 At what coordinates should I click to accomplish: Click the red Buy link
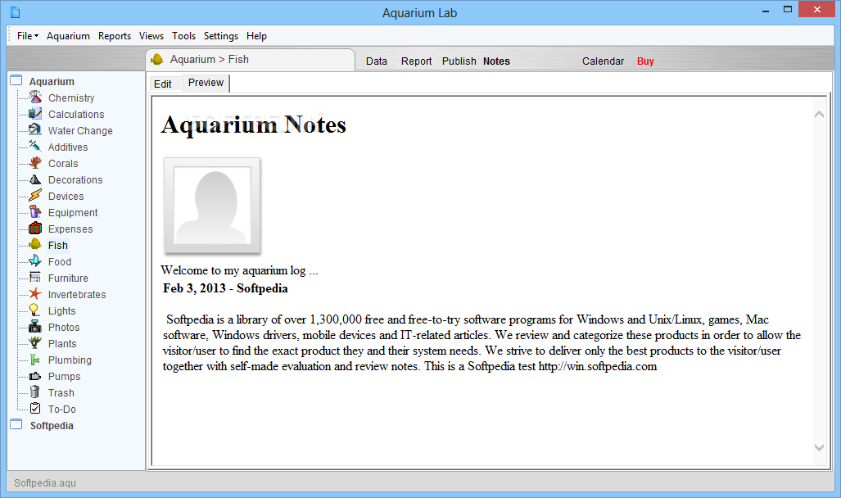(x=645, y=61)
